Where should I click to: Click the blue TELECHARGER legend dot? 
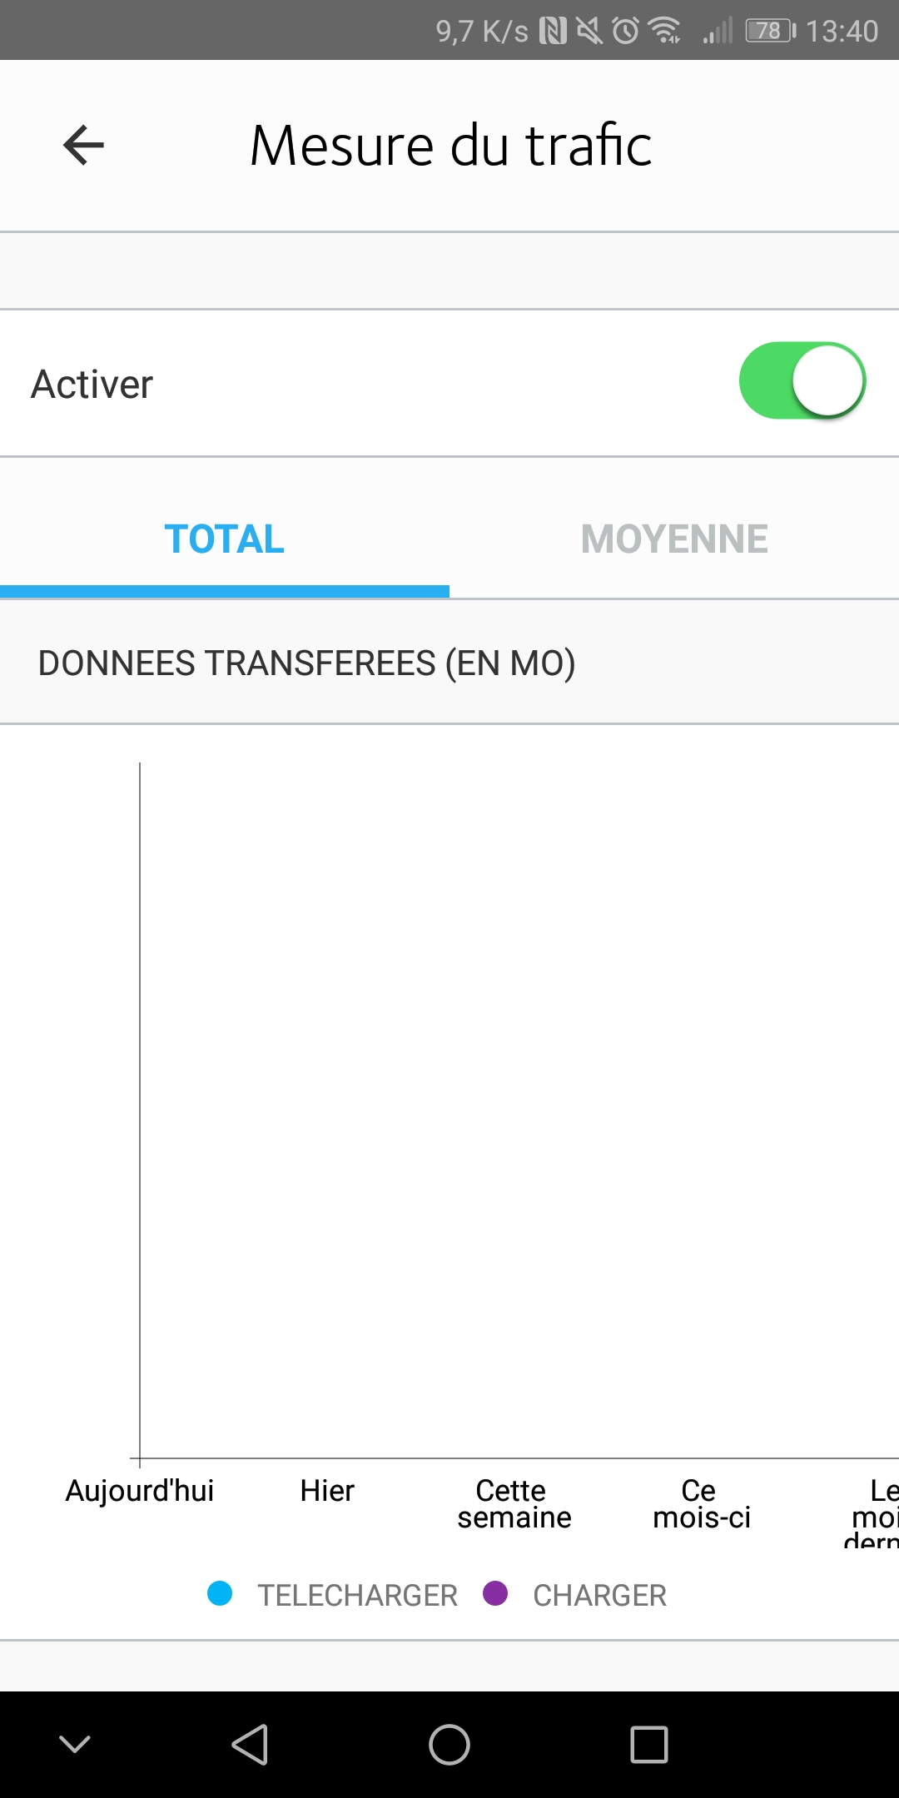(220, 1593)
